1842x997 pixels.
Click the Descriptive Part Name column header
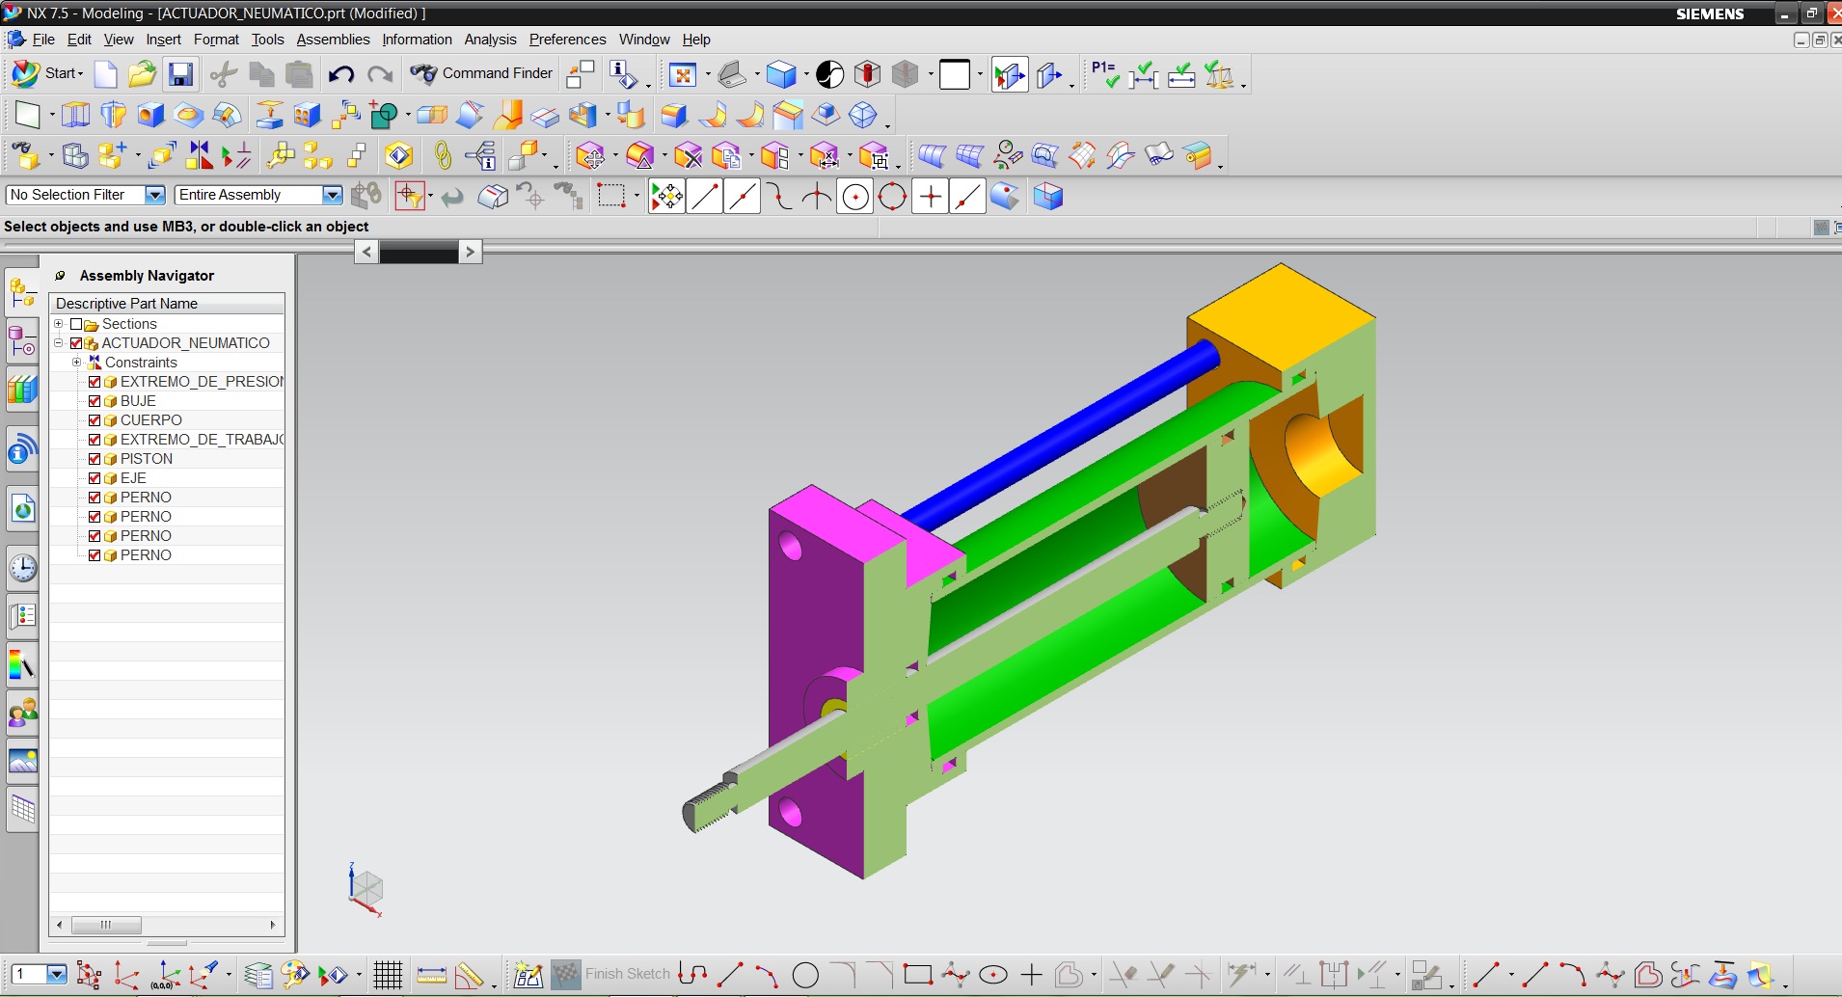tap(168, 304)
